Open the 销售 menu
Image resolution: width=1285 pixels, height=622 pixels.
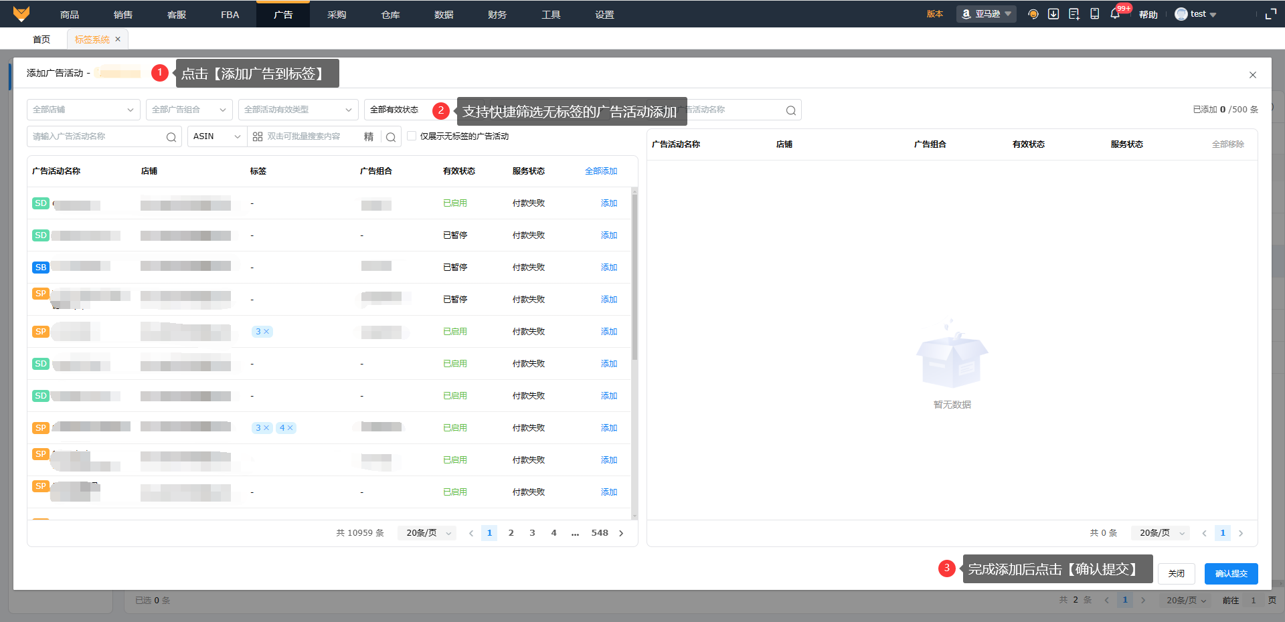(x=123, y=14)
